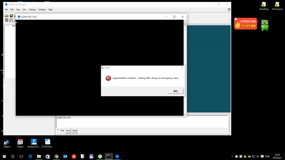285x160 pixels.
Task: Open NetEase Music red taskbar icon
Action: point(74,156)
